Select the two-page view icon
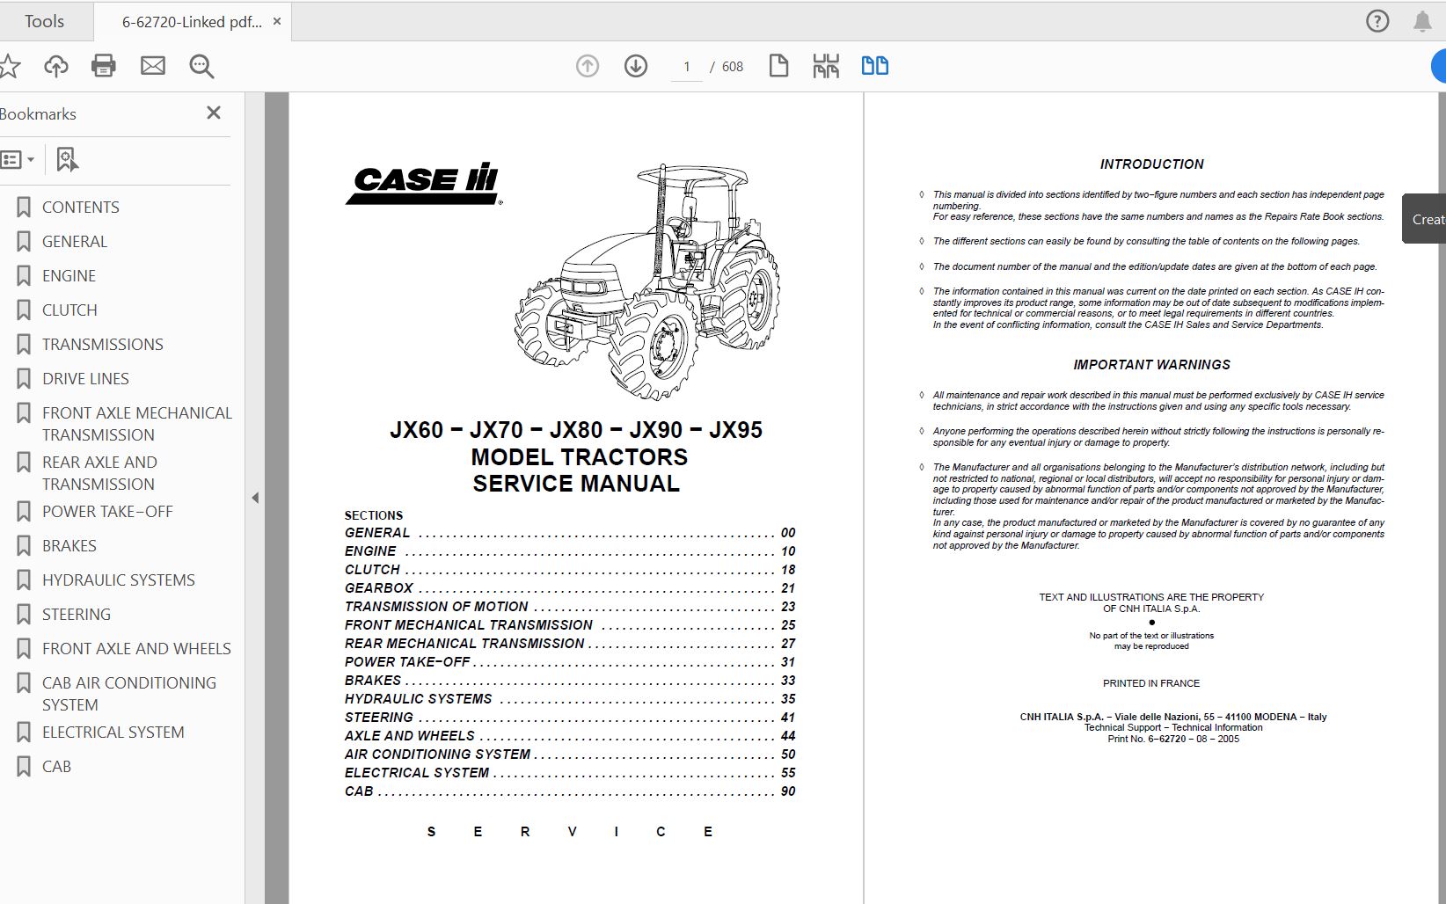The image size is (1446, 904). [874, 66]
